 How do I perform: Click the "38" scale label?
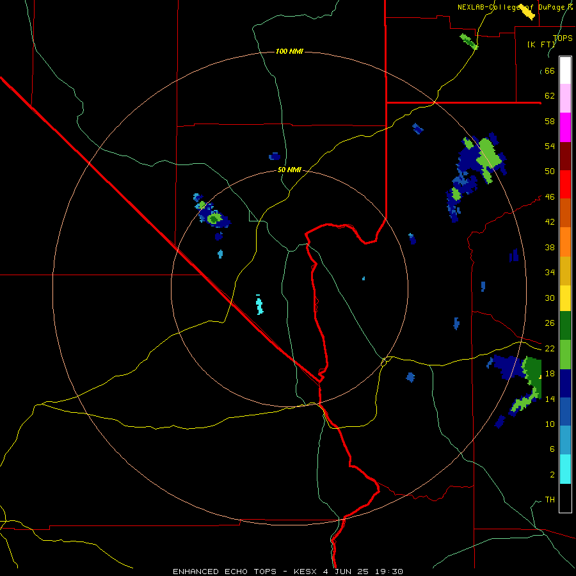(550, 247)
